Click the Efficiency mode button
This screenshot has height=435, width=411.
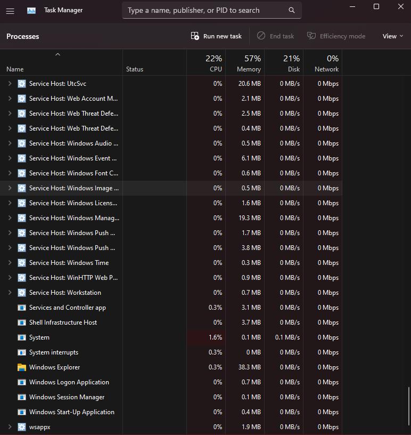pos(336,36)
